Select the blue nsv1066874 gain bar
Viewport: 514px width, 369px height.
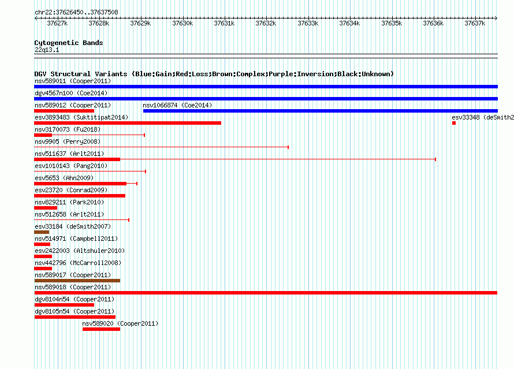tap(321, 111)
